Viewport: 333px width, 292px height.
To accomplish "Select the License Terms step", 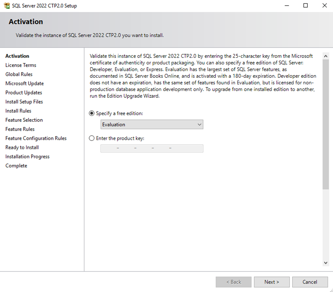I will point(21,65).
